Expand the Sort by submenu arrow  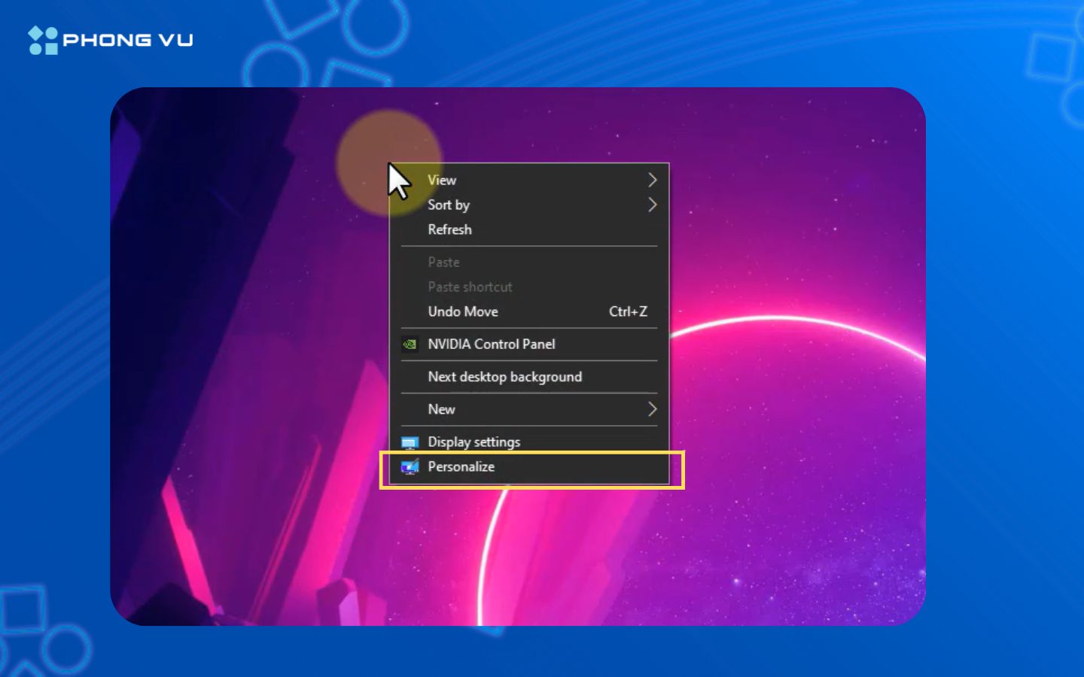[652, 205]
